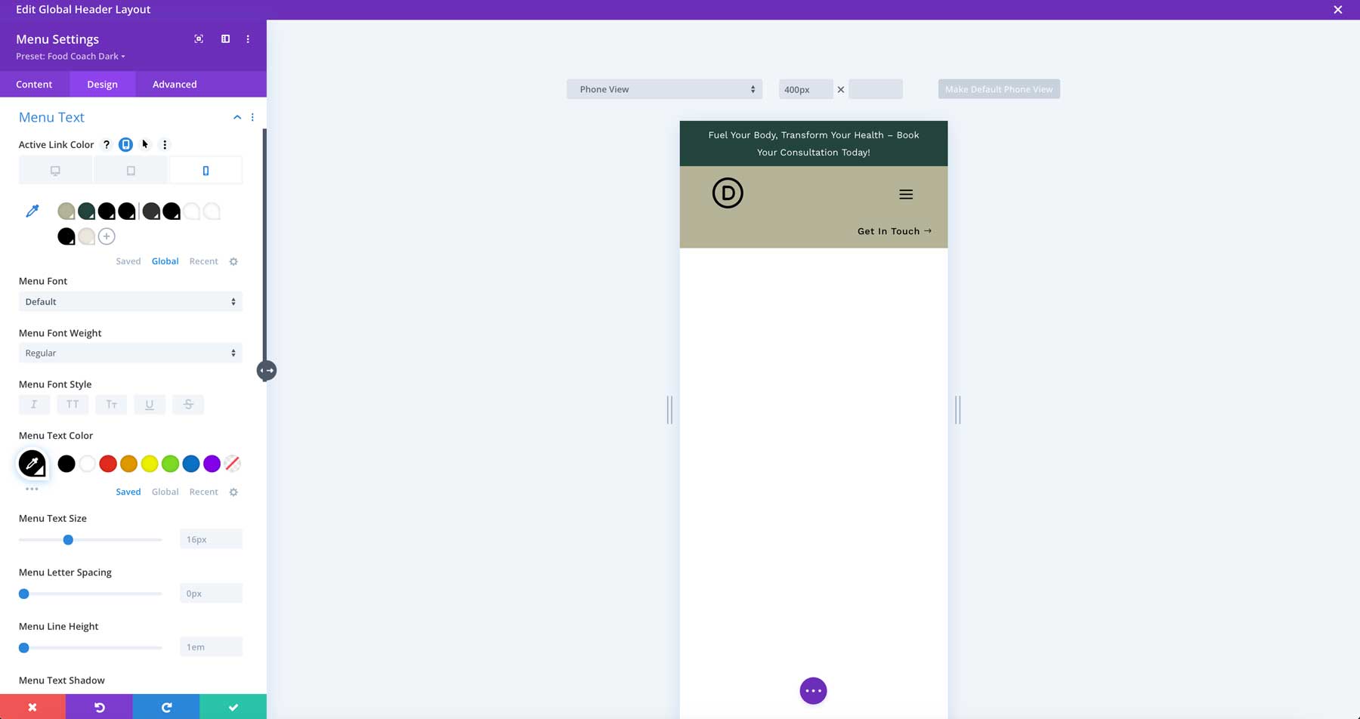Viewport: 1360px width, 719px height.
Task: Select the red Menu Text Color swatch
Action: coord(108,463)
